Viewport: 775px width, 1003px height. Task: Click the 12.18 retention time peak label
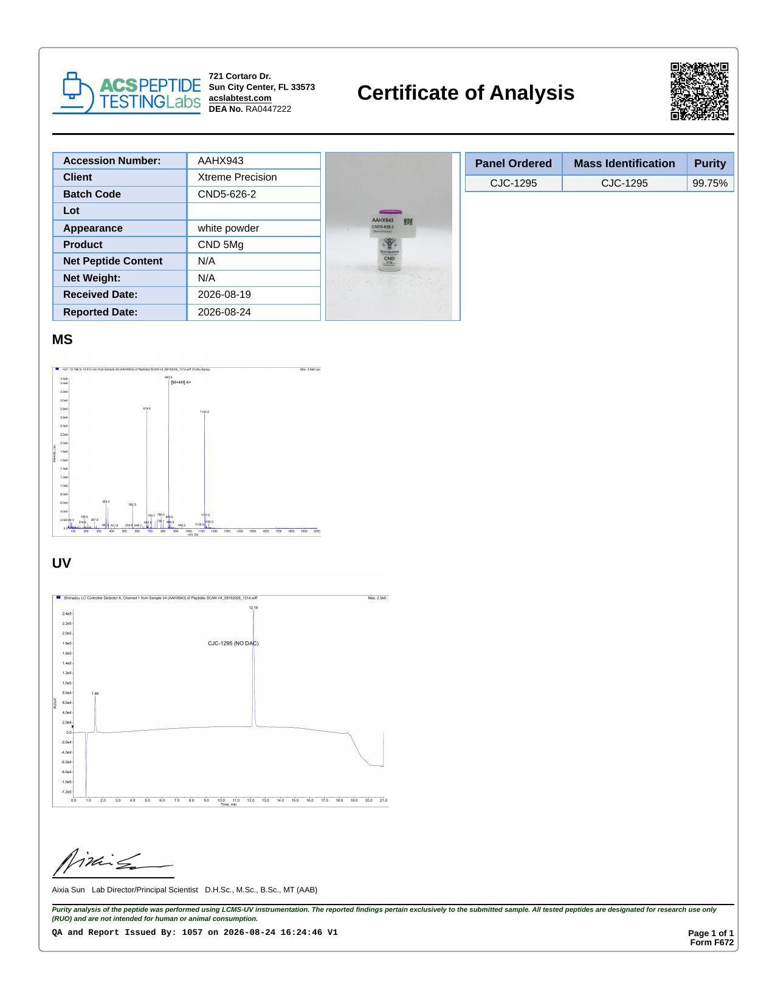click(253, 608)
